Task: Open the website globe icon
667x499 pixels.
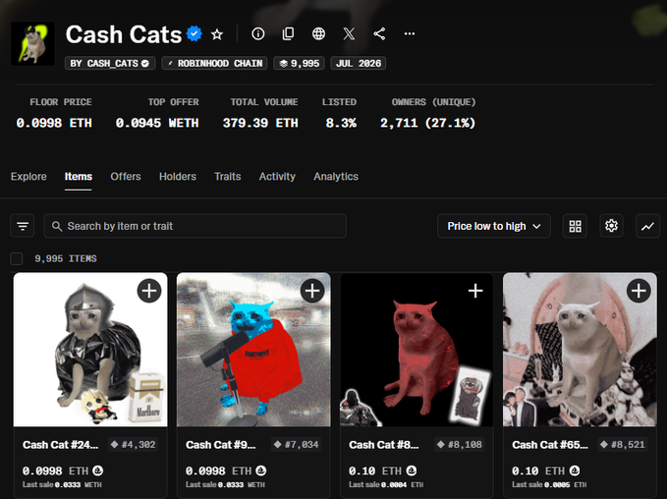Action: click(318, 33)
